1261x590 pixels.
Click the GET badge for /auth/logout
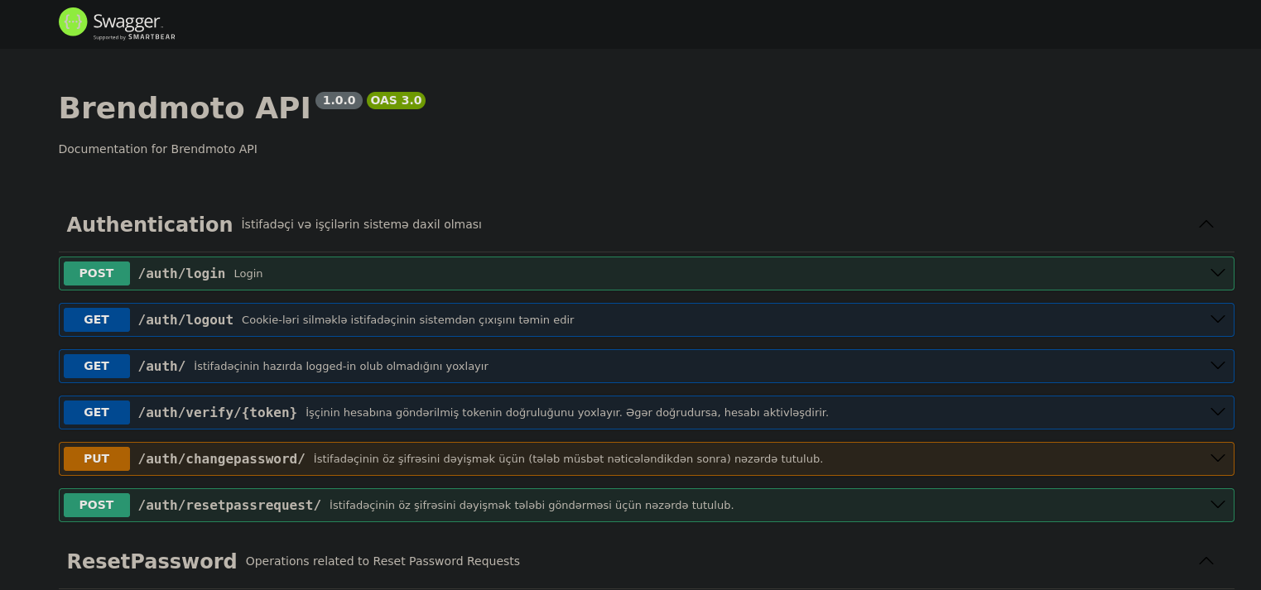pyautogui.click(x=97, y=319)
